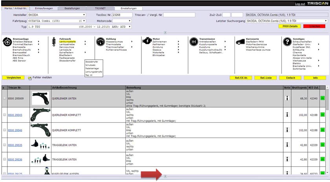This screenshot has width=330, height=182.
Task: Open the Einstellungen tab
Action: click(128, 8)
